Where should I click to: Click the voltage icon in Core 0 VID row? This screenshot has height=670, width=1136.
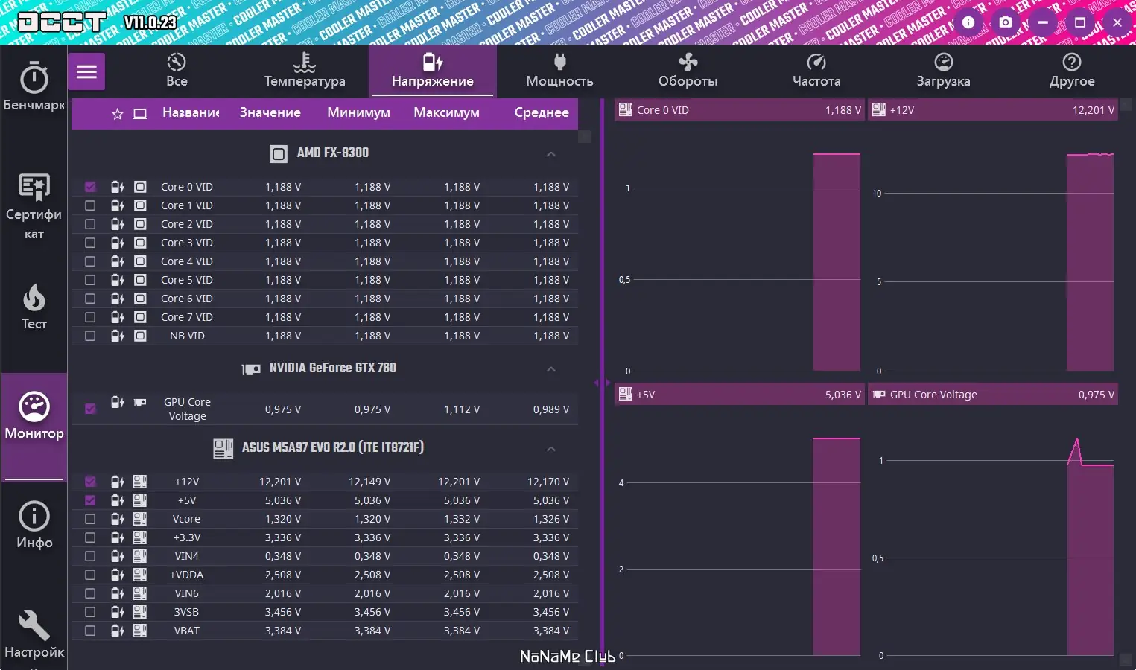tap(117, 187)
